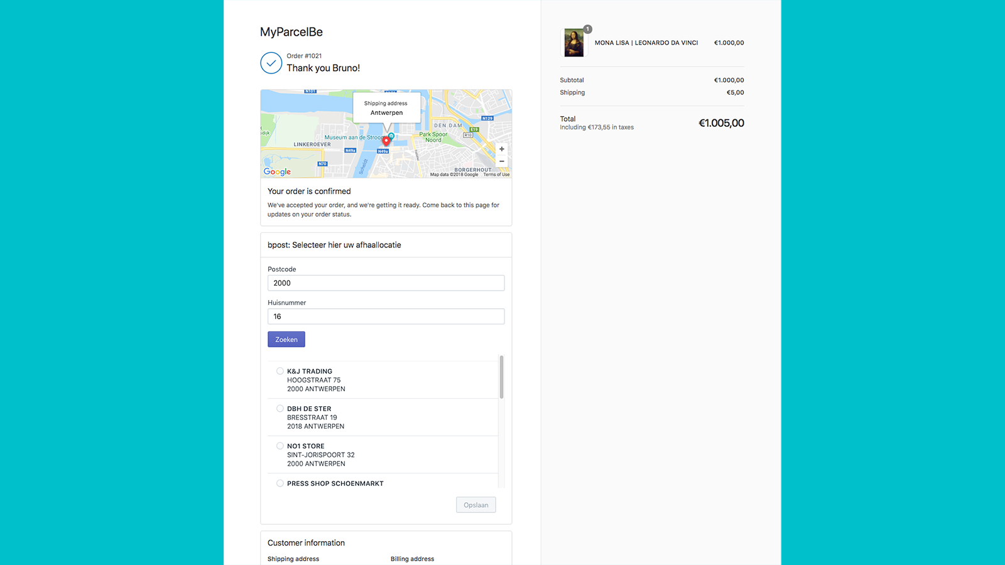The width and height of the screenshot is (1005, 565).
Task: Click the map zoom-in control
Action: click(x=501, y=149)
